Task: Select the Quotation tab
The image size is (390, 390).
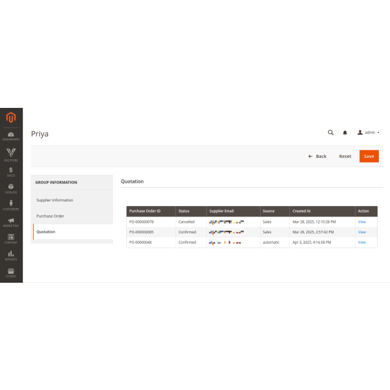Action: click(x=45, y=231)
